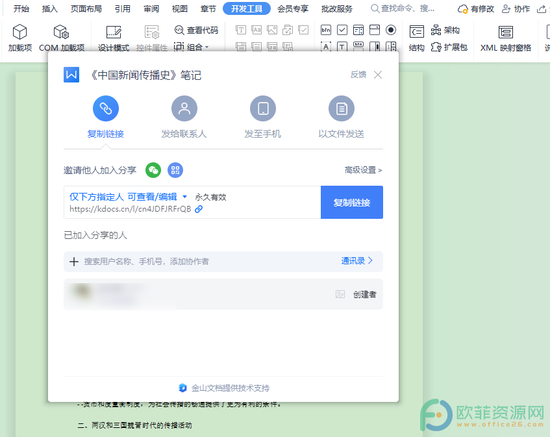Open COM 加载项 add-ins
Viewport: 550px width, 437px height.
(x=62, y=38)
